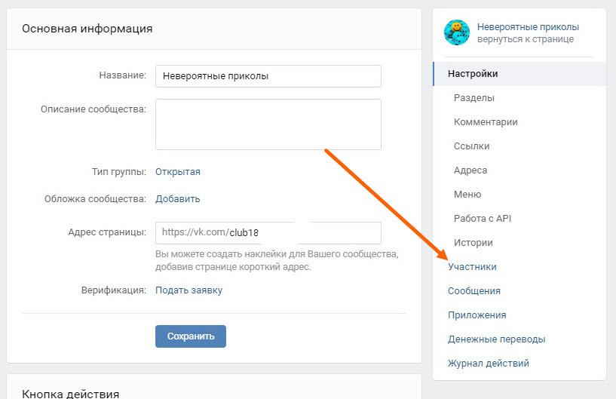Go to the Разделы section

(474, 98)
